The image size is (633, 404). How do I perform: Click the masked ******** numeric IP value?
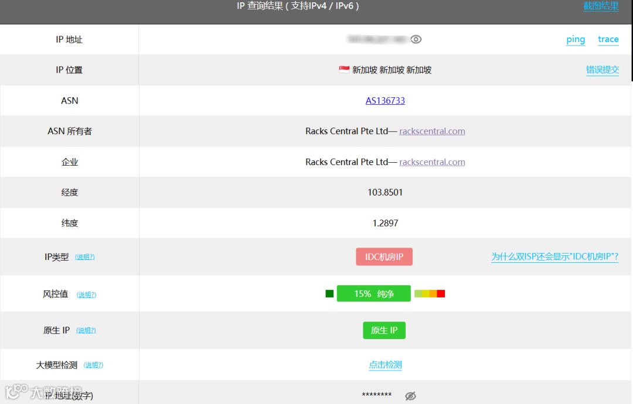click(x=377, y=395)
